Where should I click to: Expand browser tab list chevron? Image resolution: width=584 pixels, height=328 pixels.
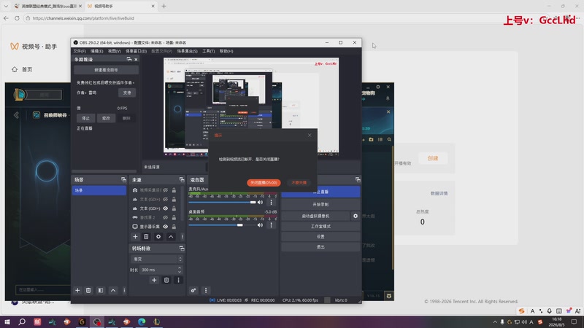click(x=6, y=6)
